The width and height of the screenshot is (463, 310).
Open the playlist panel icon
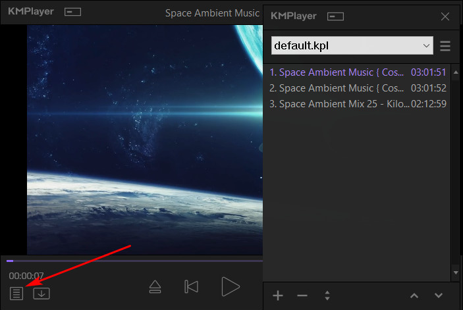[16, 294]
